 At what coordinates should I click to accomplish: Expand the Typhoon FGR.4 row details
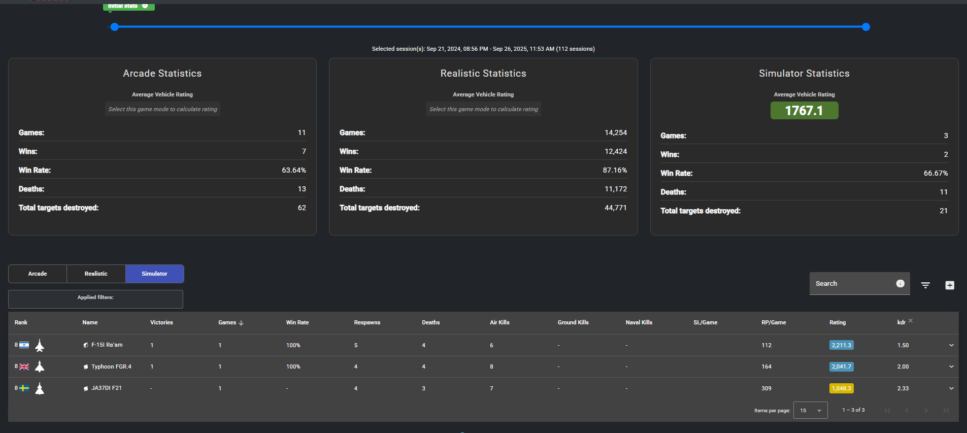(x=951, y=367)
